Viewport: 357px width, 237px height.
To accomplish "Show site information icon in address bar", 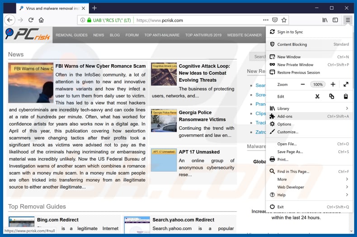I will (x=83, y=20).
